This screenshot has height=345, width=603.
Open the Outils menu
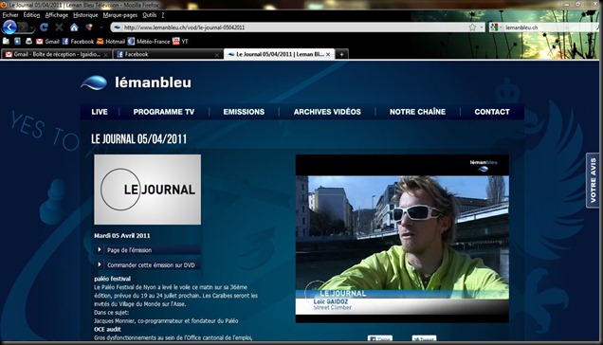click(x=149, y=15)
